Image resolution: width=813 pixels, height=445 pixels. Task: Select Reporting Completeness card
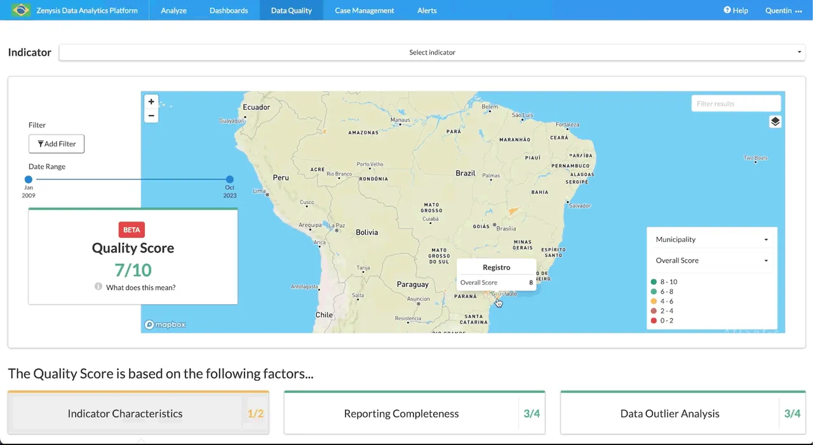pyautogui.click(x=414, y=413)
